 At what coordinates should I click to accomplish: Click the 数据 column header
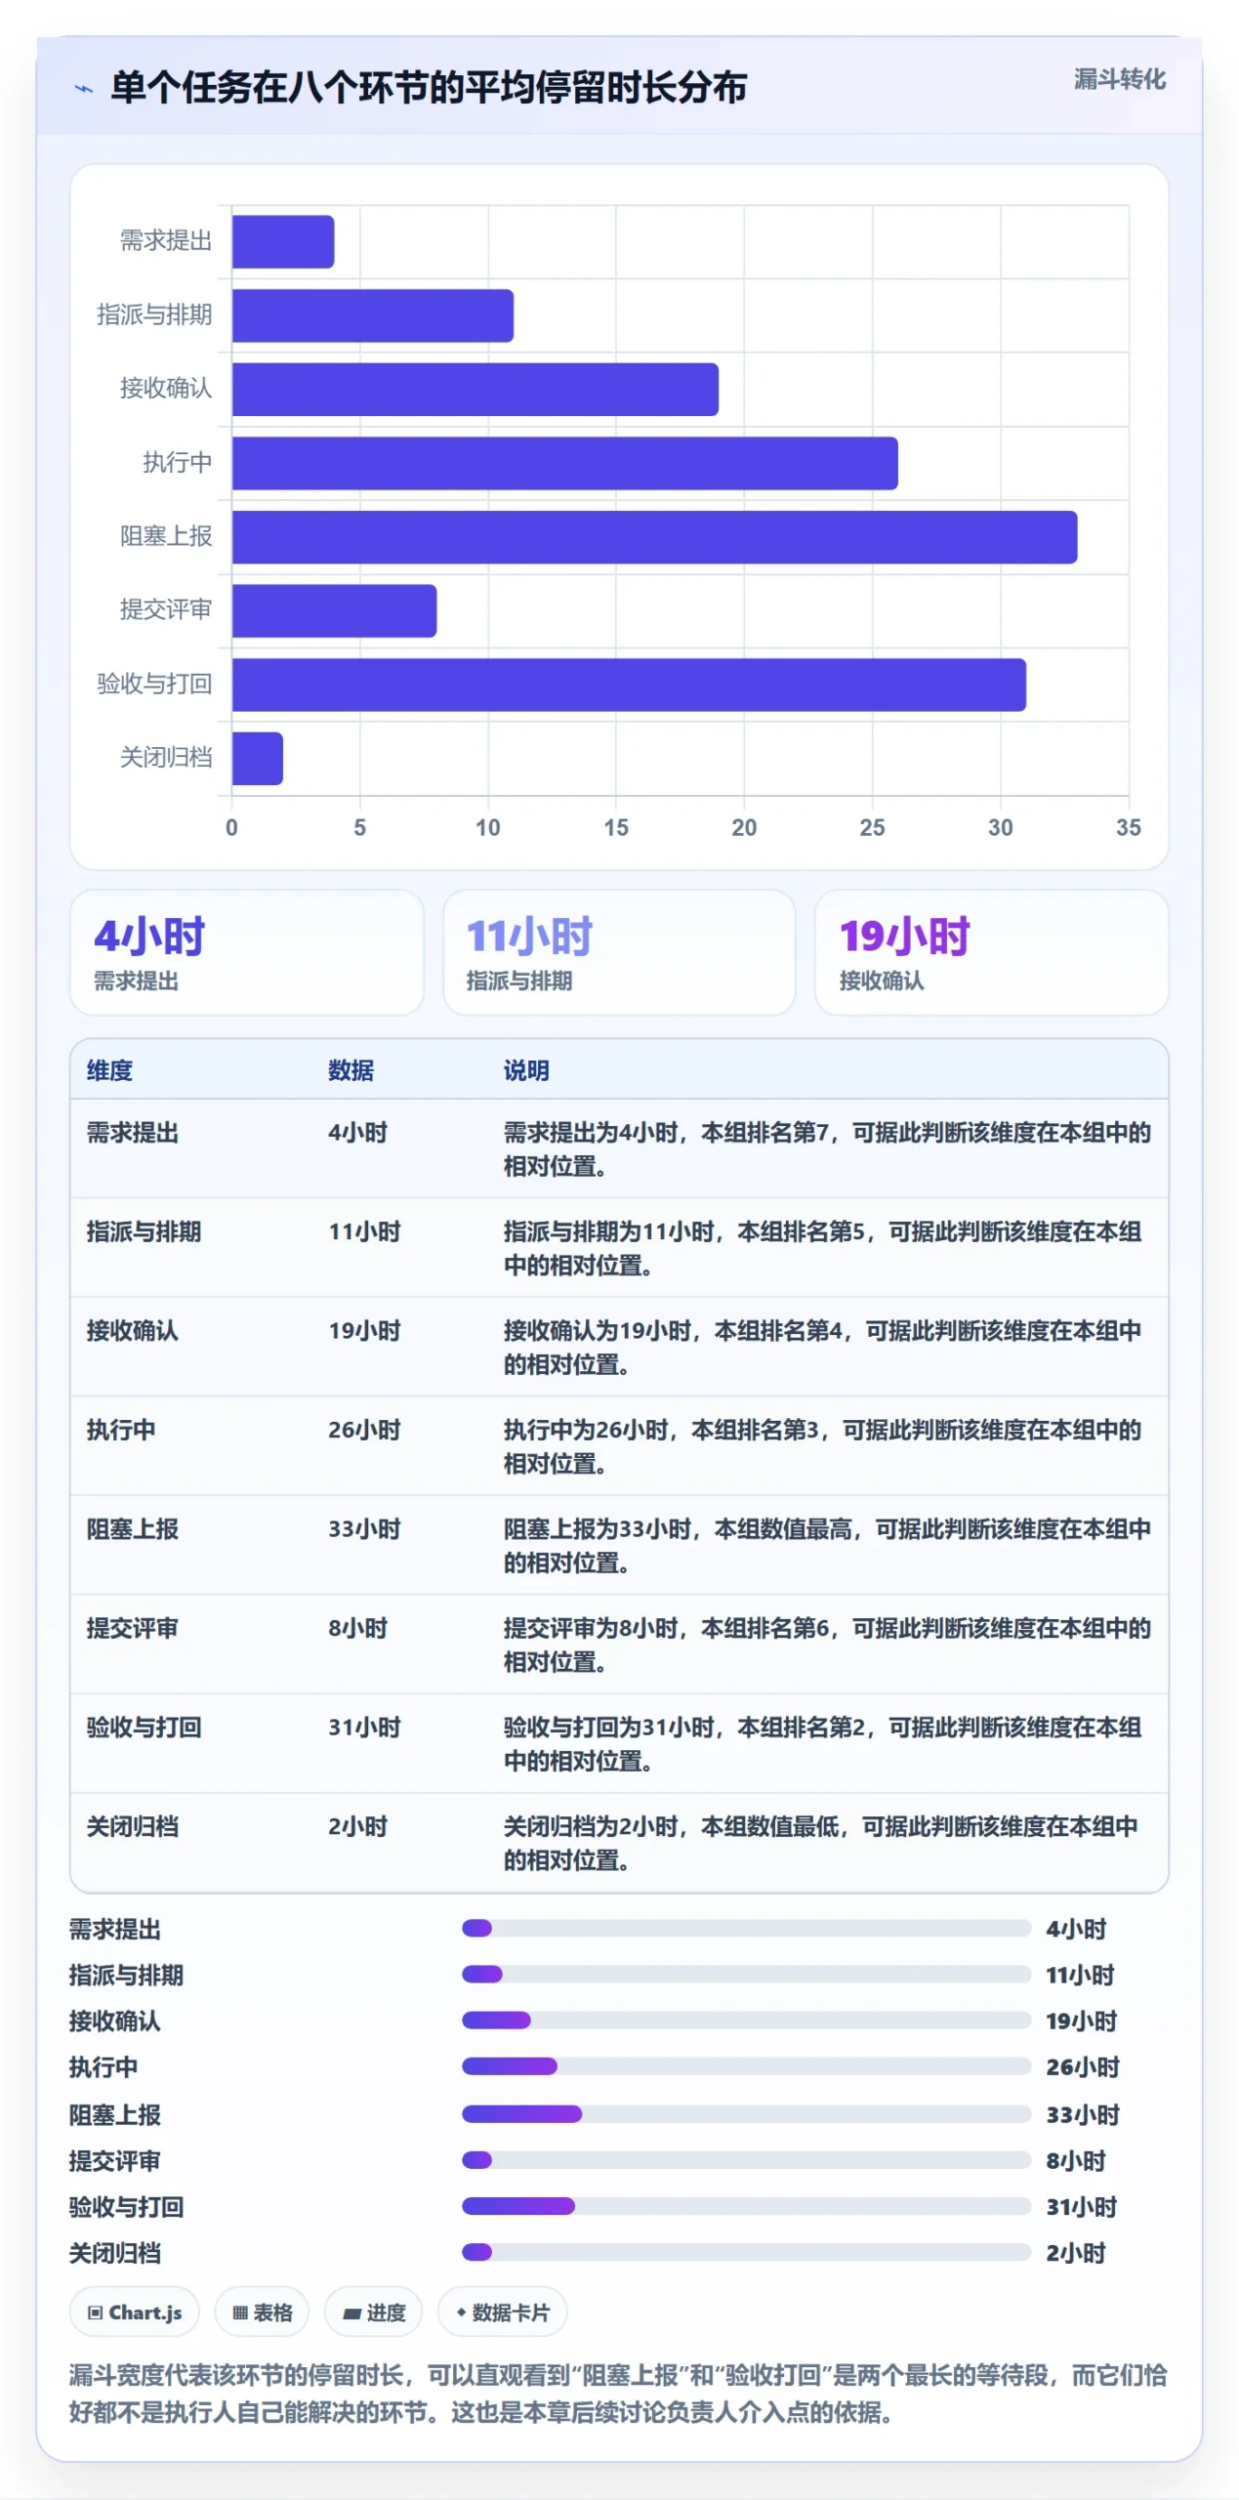[351, 1070]
